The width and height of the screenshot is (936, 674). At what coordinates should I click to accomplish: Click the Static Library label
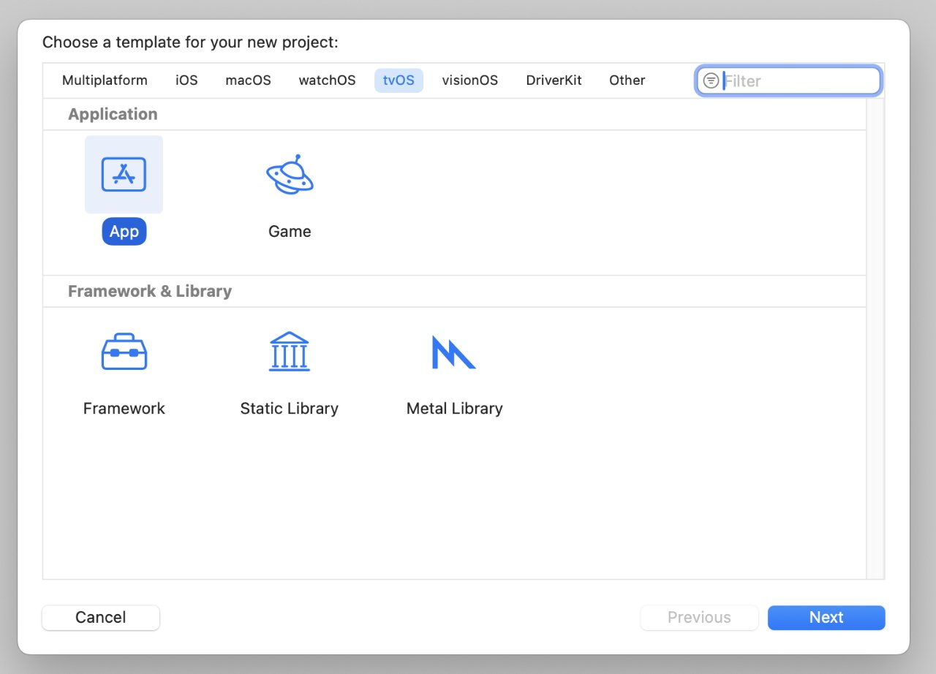tap(290, 409)
